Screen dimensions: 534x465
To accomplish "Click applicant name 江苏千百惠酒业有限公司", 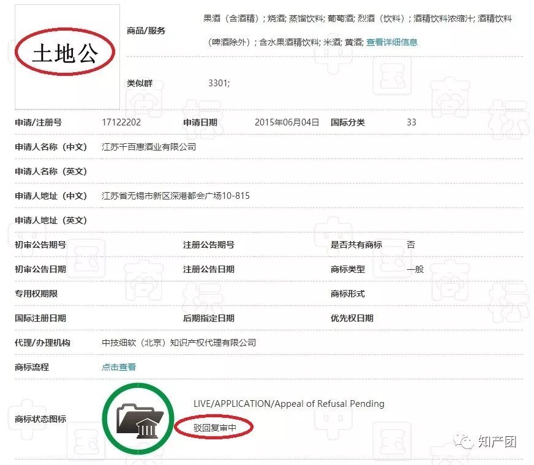I will [149, 147].
